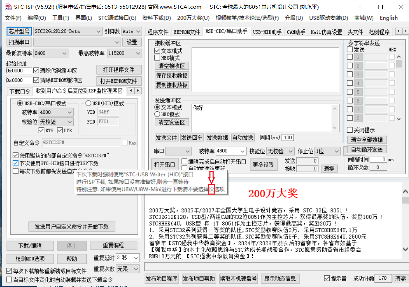The height and width of the screenshot is (287, 409).
Task: Click 扫描串口 button
Action: pos(19,42)
